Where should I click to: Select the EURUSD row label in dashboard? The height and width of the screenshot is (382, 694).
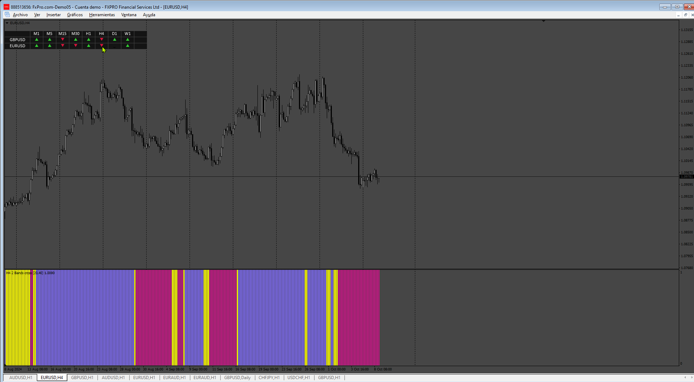17,46
